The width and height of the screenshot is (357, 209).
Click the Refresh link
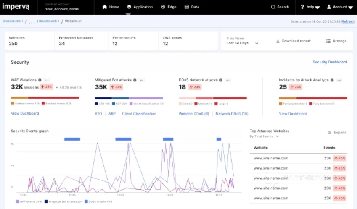pyautogui.click(x=348, y=21)
